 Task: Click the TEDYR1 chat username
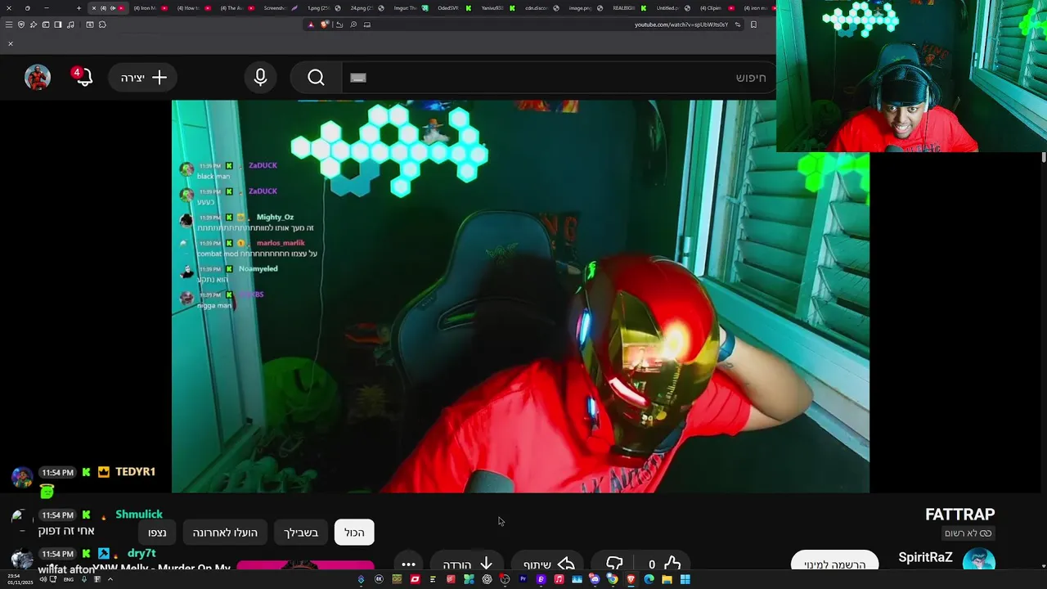135,472
